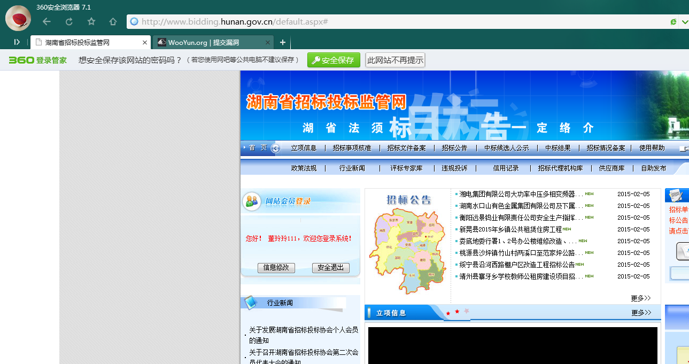Open the 招标文件备案 menu item
Viewport: 689px width, 364px height.
(x=406, y=148)
